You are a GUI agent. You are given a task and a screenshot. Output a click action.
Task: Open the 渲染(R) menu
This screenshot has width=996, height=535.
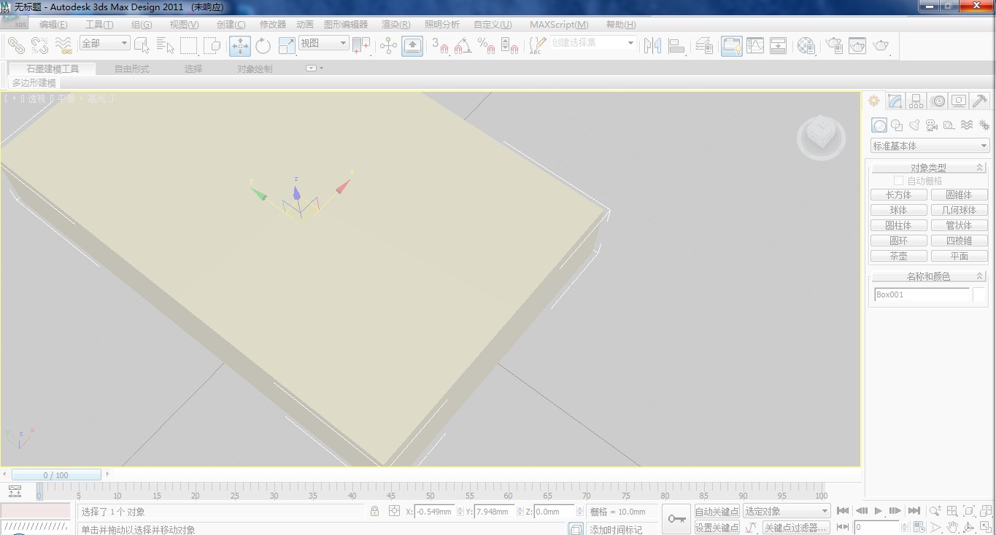pyautogui.click(x=396, y=25)
